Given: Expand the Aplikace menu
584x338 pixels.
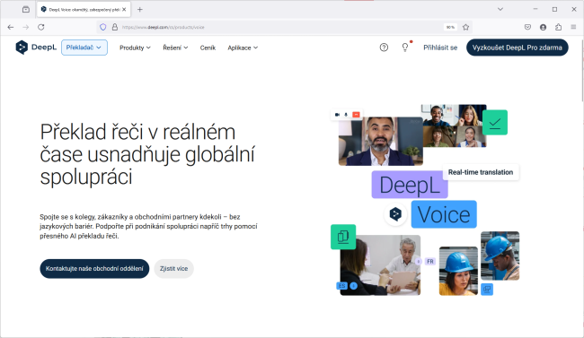Looking at the screenshot, I should [x=243, y=48].
